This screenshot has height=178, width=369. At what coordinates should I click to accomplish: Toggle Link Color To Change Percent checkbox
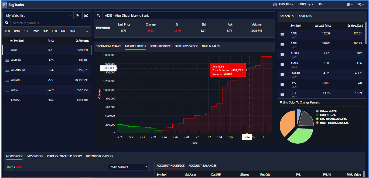[281, 102]
